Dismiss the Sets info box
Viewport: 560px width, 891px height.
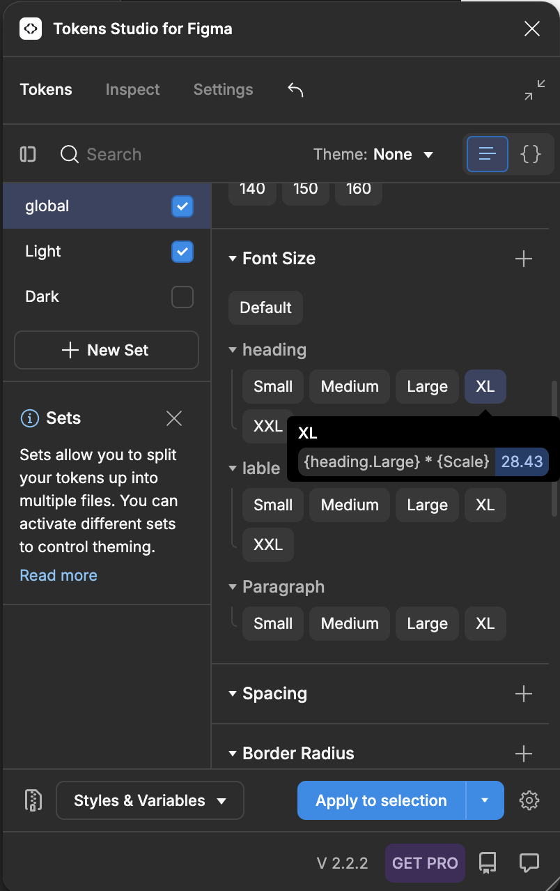coord(174,418)
